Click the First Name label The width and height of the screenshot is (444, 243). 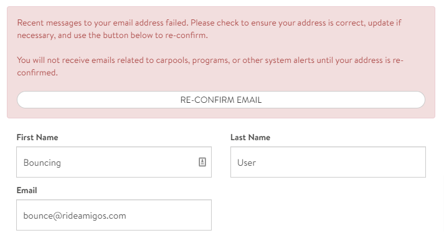[x=37, y=137]
